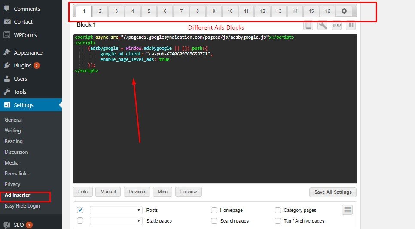Image resolution: width=415 pixels, height=229 pixels.
Task: Switch to ad block tab 13
Action: (279, 11)
